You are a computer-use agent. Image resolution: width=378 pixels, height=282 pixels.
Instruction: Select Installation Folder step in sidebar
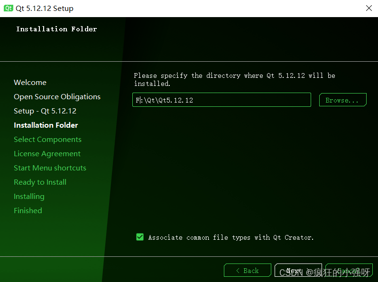[x=46, y=125]
